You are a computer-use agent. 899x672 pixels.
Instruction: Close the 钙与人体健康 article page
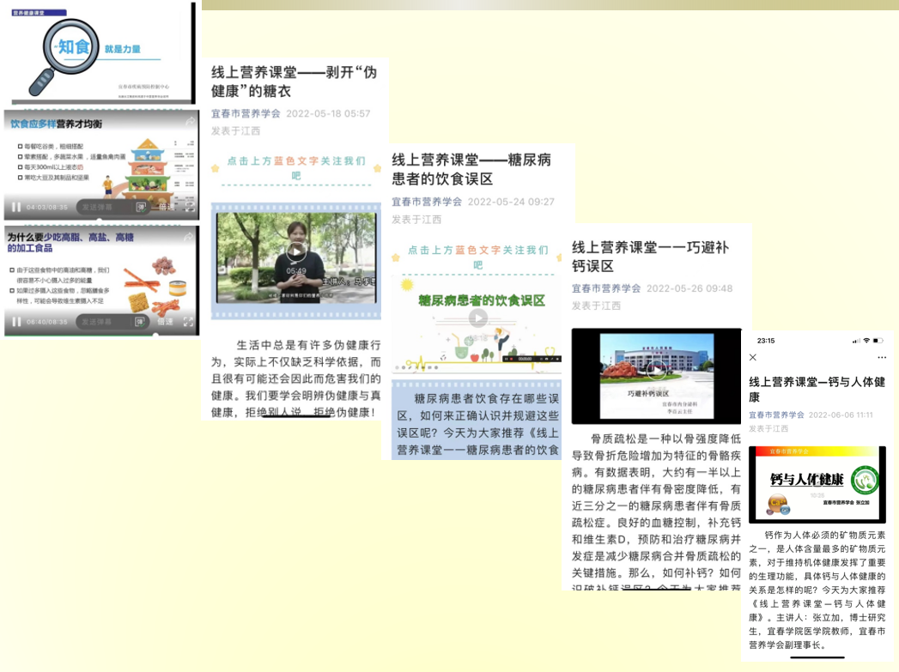pos(753,357)
